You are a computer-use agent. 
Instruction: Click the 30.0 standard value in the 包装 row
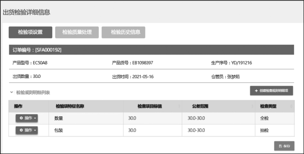tap(132, 130)
